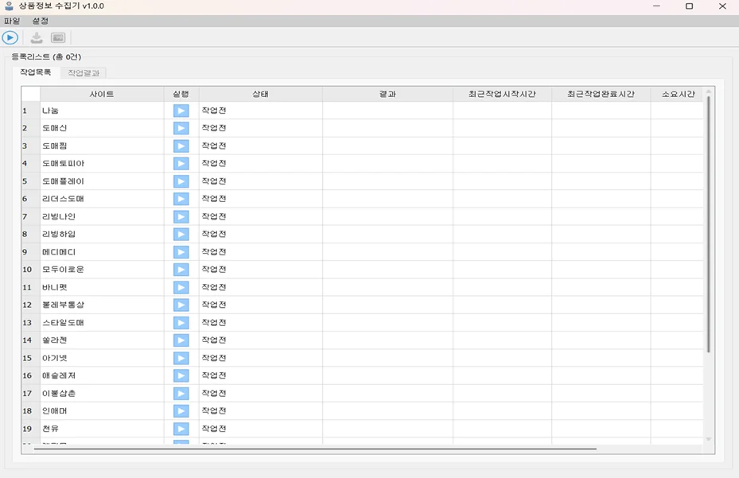Run the 인애머 site job
The image size is (739, 478).
181,411
